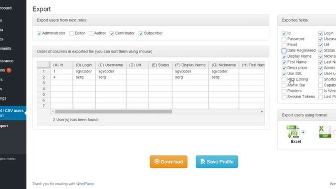Open the Excel / CSV users sidebar menu
Screen dimensions: 336x189
pyautogui.click(x=13, y=113)
